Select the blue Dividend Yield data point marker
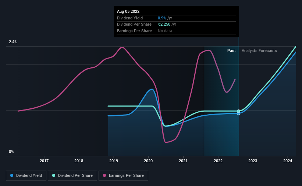The width and height of the screenshot is (302, 186). point(239,114)
